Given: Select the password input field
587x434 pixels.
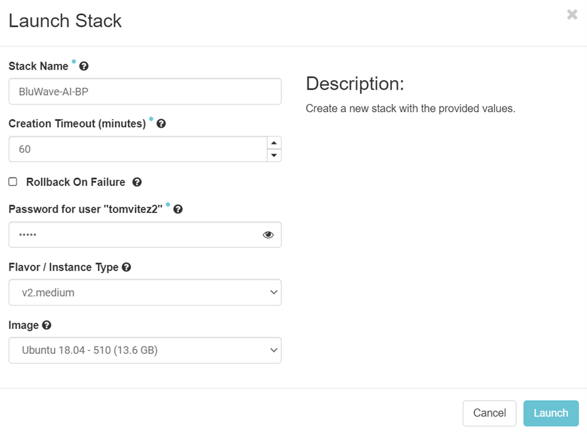Looking at the screenshot, I should 132,235.
